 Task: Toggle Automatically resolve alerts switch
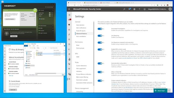(x=100, y=63)
